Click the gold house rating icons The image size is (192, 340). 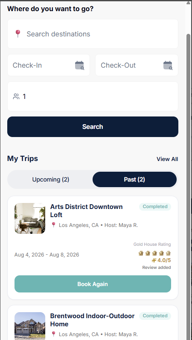click(x=154, y=253)
